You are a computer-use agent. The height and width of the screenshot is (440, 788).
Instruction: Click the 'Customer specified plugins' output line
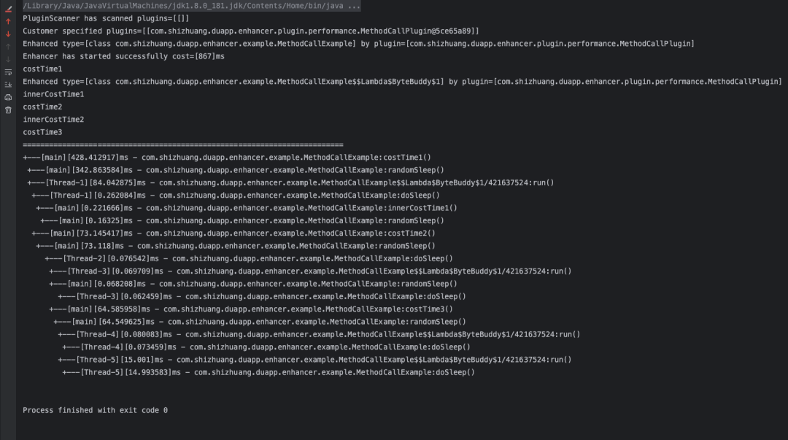250,31
